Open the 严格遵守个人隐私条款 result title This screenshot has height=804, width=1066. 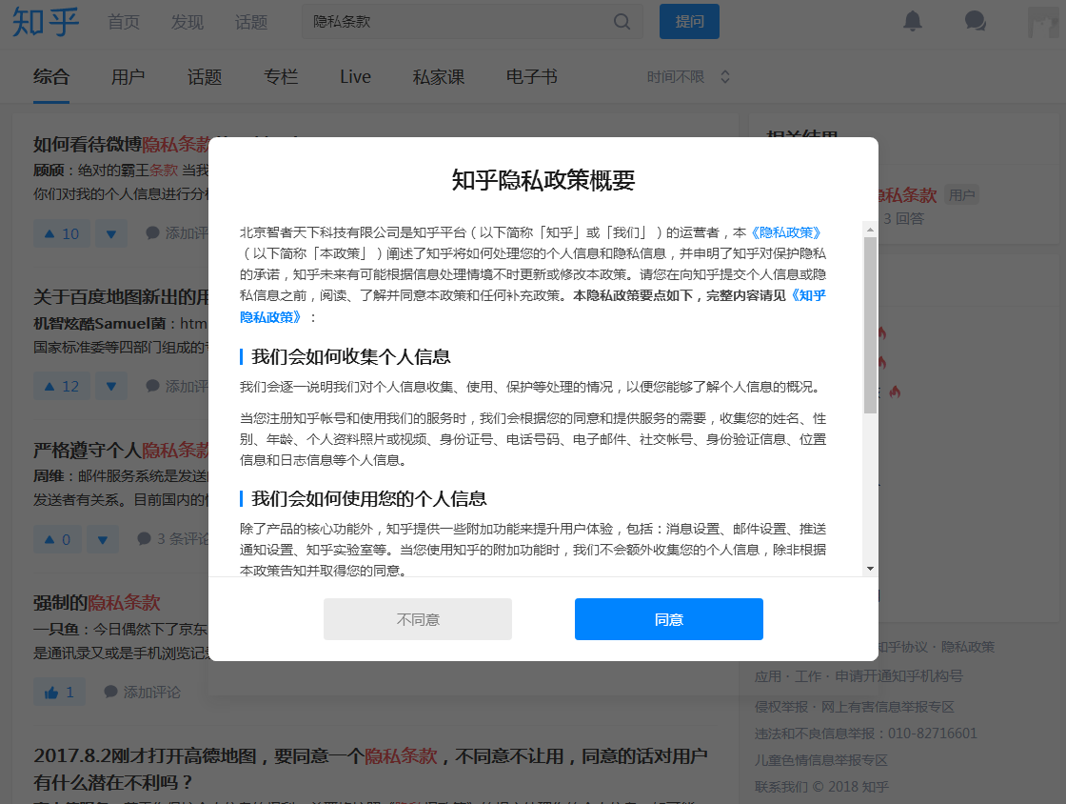click(121, 451)
